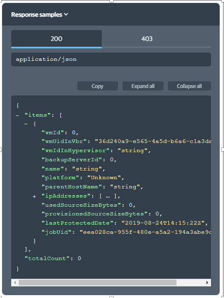224x298 pixels.
Task: Expand the "ipAddresses" array plus icon
Action: point(34,196)
